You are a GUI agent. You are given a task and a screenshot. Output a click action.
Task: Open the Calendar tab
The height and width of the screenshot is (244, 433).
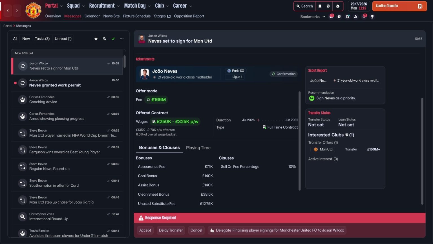(x=92, y=16)
